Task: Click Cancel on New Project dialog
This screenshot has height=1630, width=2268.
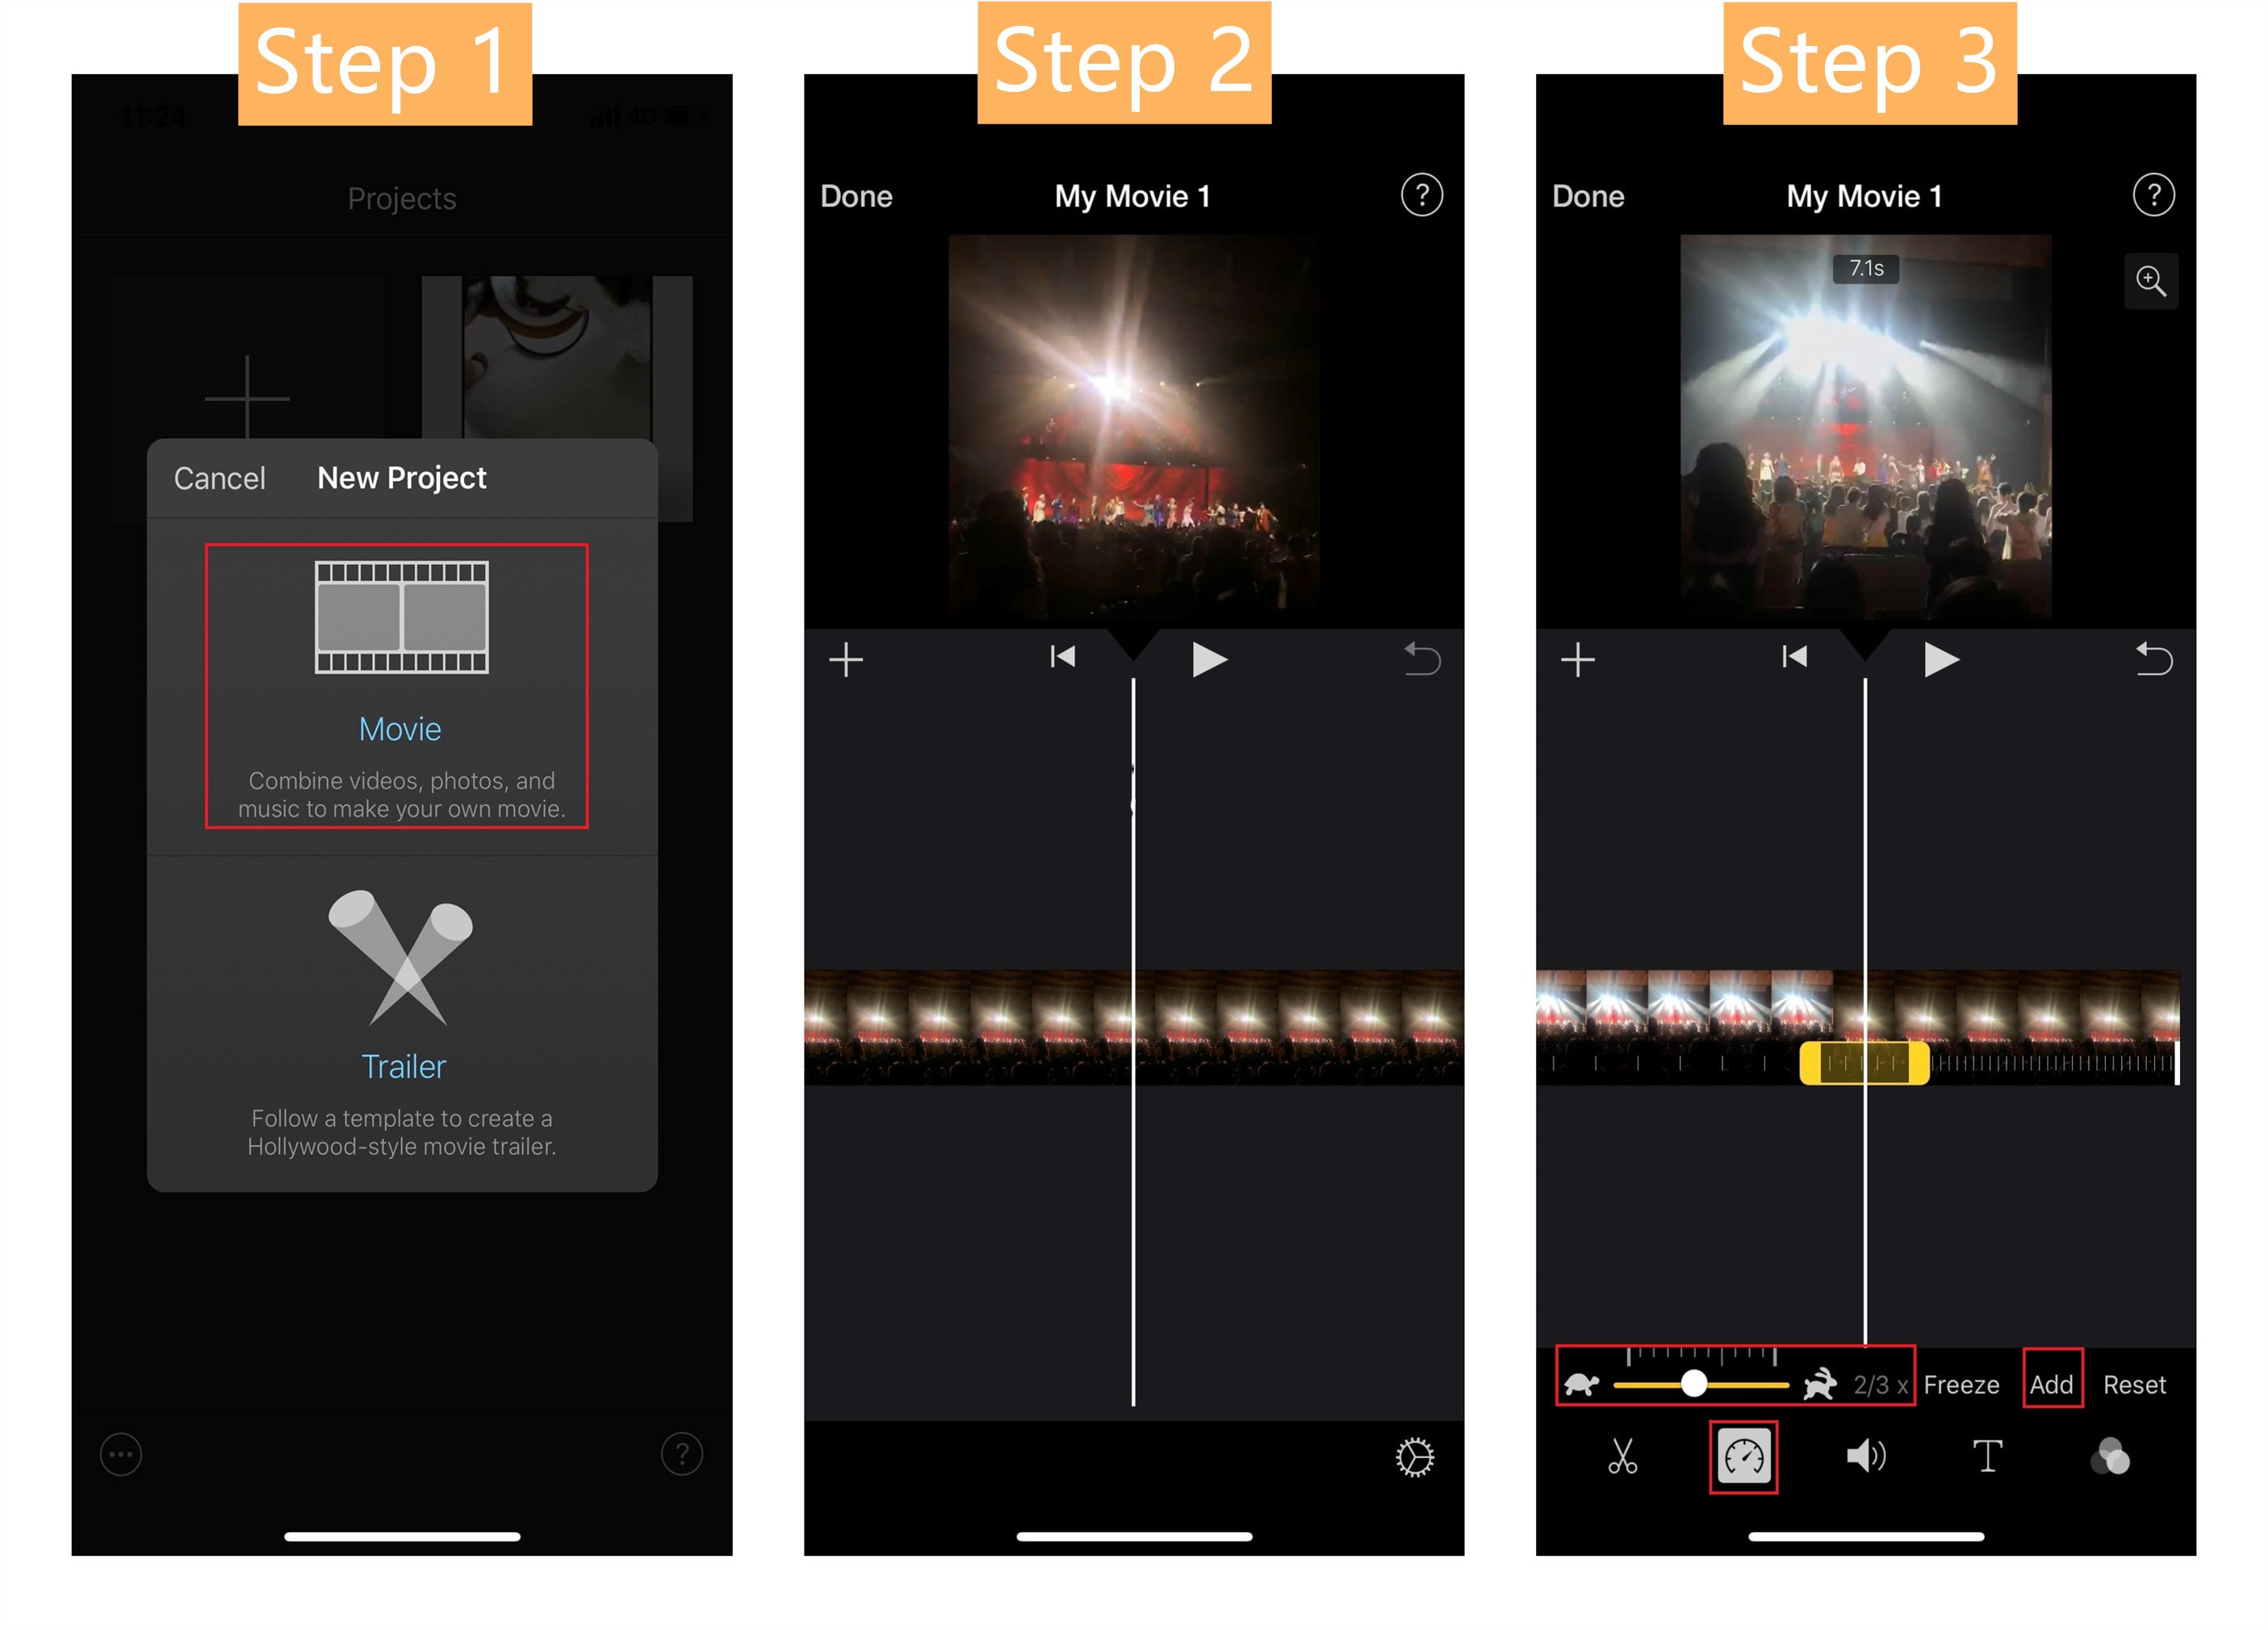Action: (213, 475)
